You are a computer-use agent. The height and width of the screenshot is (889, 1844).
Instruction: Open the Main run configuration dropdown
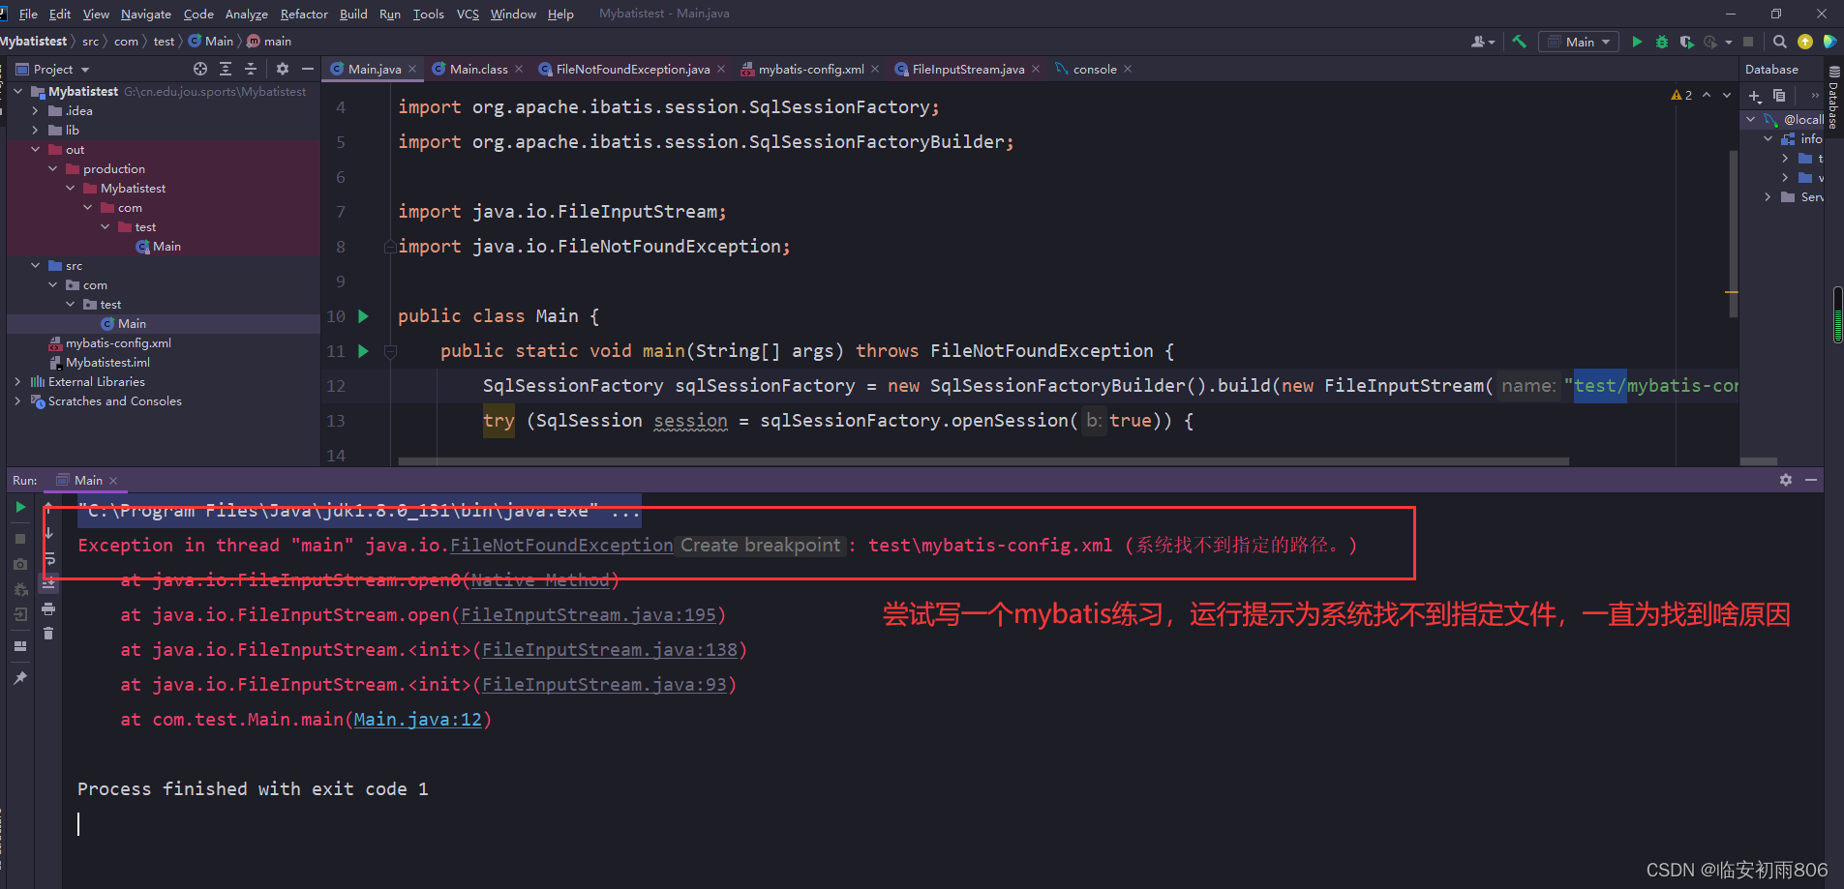1579,42
